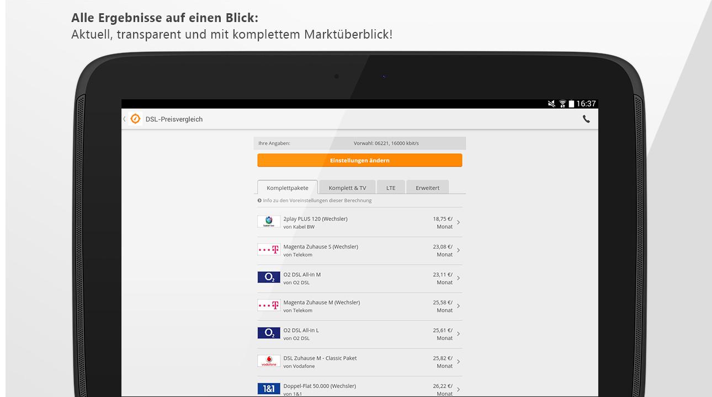
Task: Select Magenta Zuhause M (Wechsler) tariff name
Action: pos(322,302)
